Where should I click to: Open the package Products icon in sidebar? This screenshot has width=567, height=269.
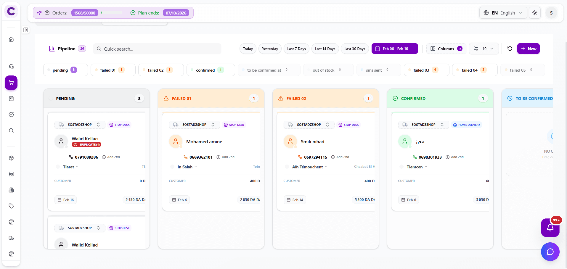tap(11, 158)
